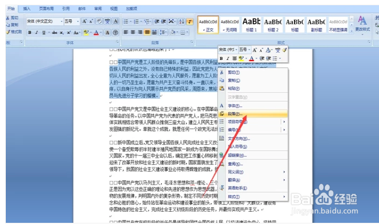Click the mini toolbar font color A

[252, 59]
